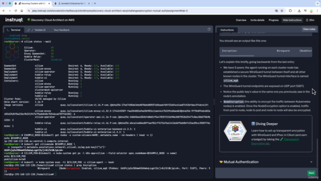321x181 pixels.
Task: Select the Instructions tab
Action: [227, 30]
